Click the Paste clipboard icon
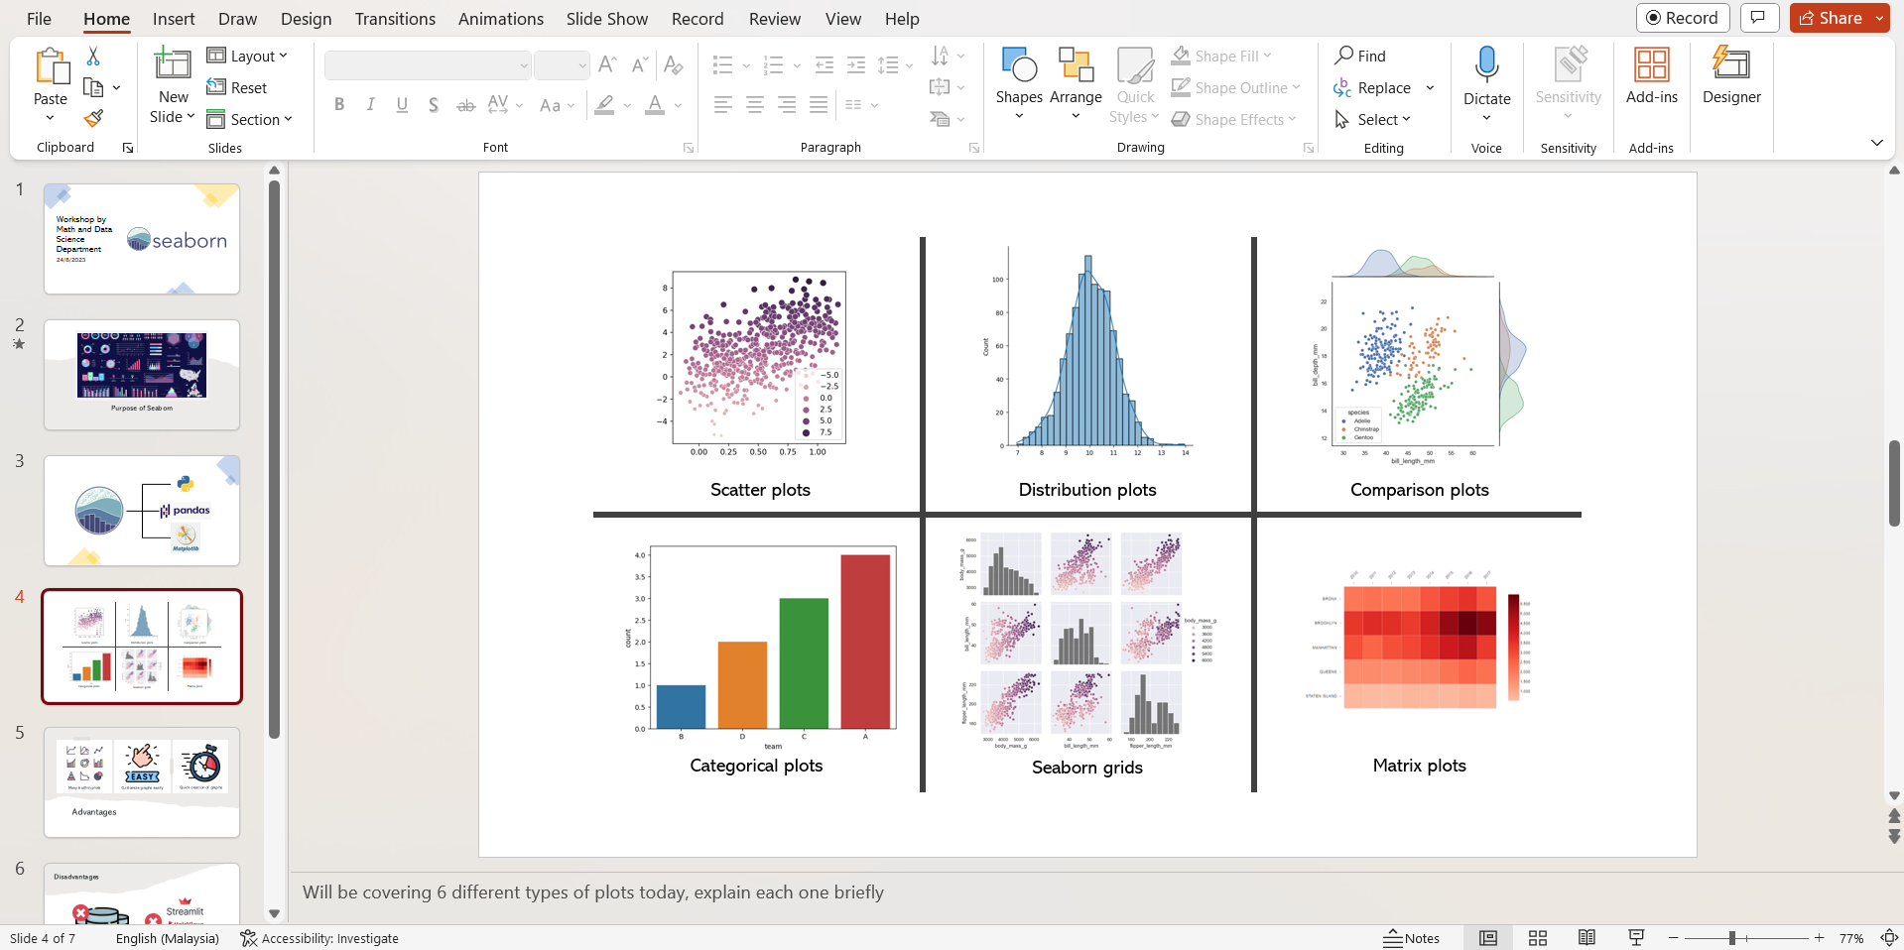This screenshot has height=950, width=1904. tap(51, 67)
